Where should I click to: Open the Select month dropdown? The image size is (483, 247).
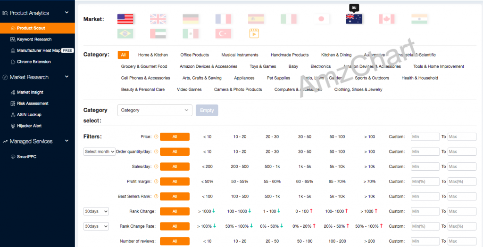(x=100, y=151)
